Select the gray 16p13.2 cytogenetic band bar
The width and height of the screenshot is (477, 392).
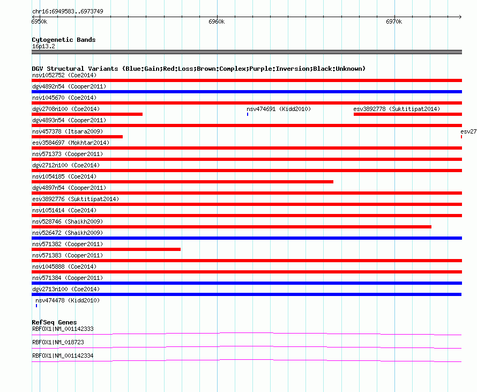point(247,52)
